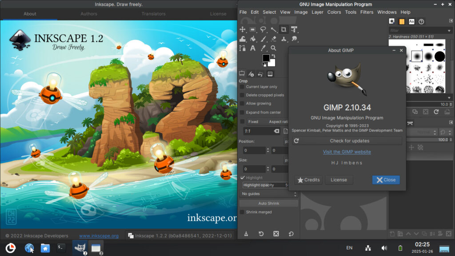The height and width of the screenshot is (256, 455).
Task: Open brushes dock tab configuration menu arrow
Action: (451, 21)
